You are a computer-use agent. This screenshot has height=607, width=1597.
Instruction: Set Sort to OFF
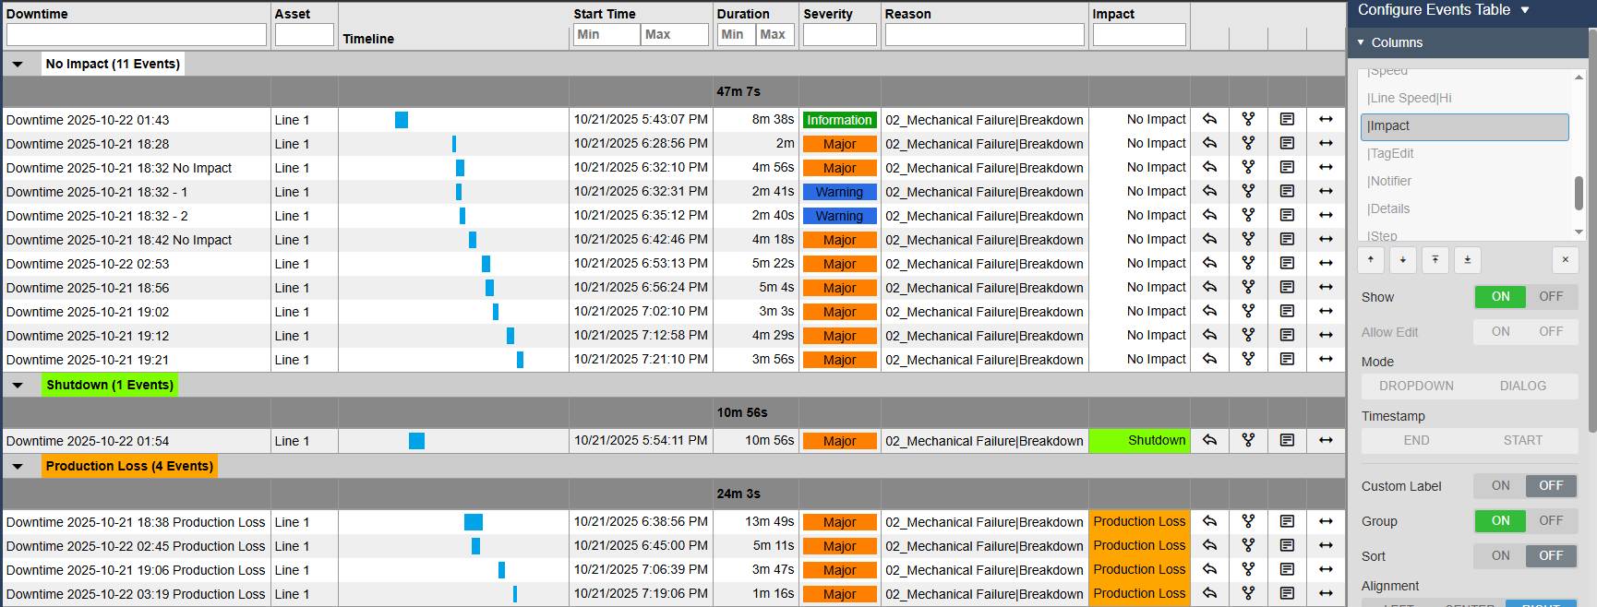tap(1552, 556)
